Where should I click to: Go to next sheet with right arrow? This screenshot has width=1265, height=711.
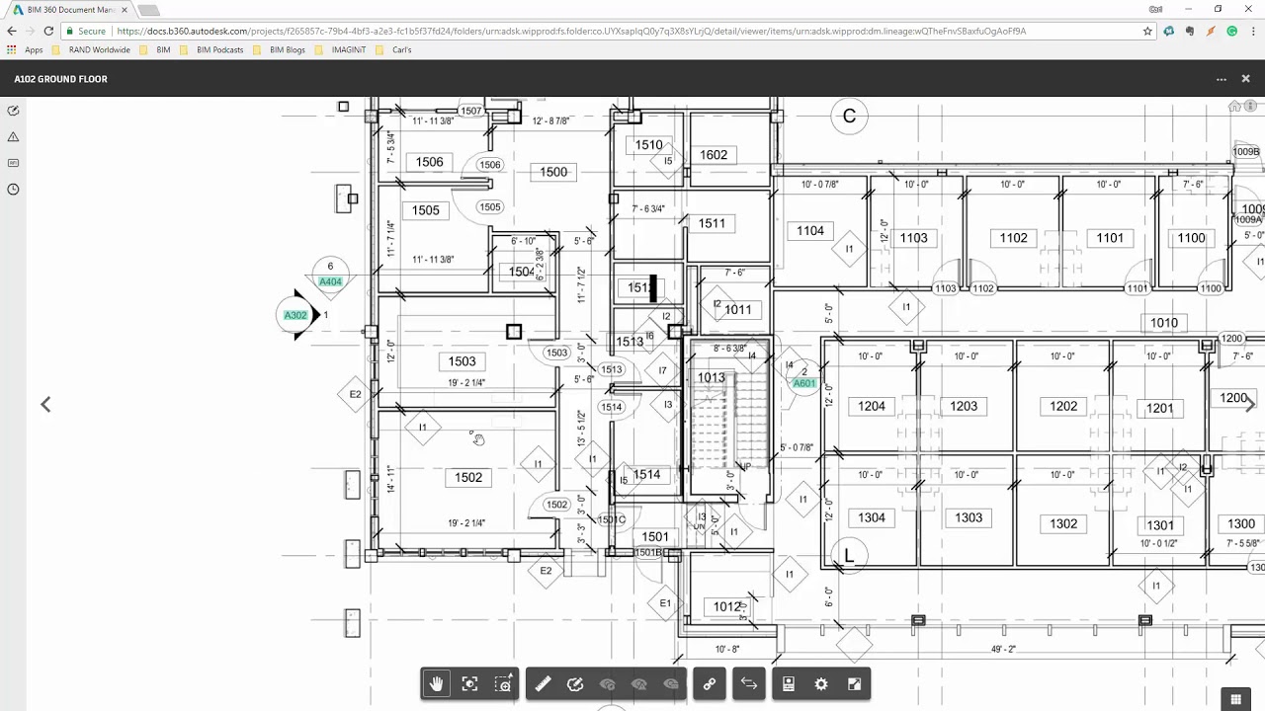(1250, 404)
